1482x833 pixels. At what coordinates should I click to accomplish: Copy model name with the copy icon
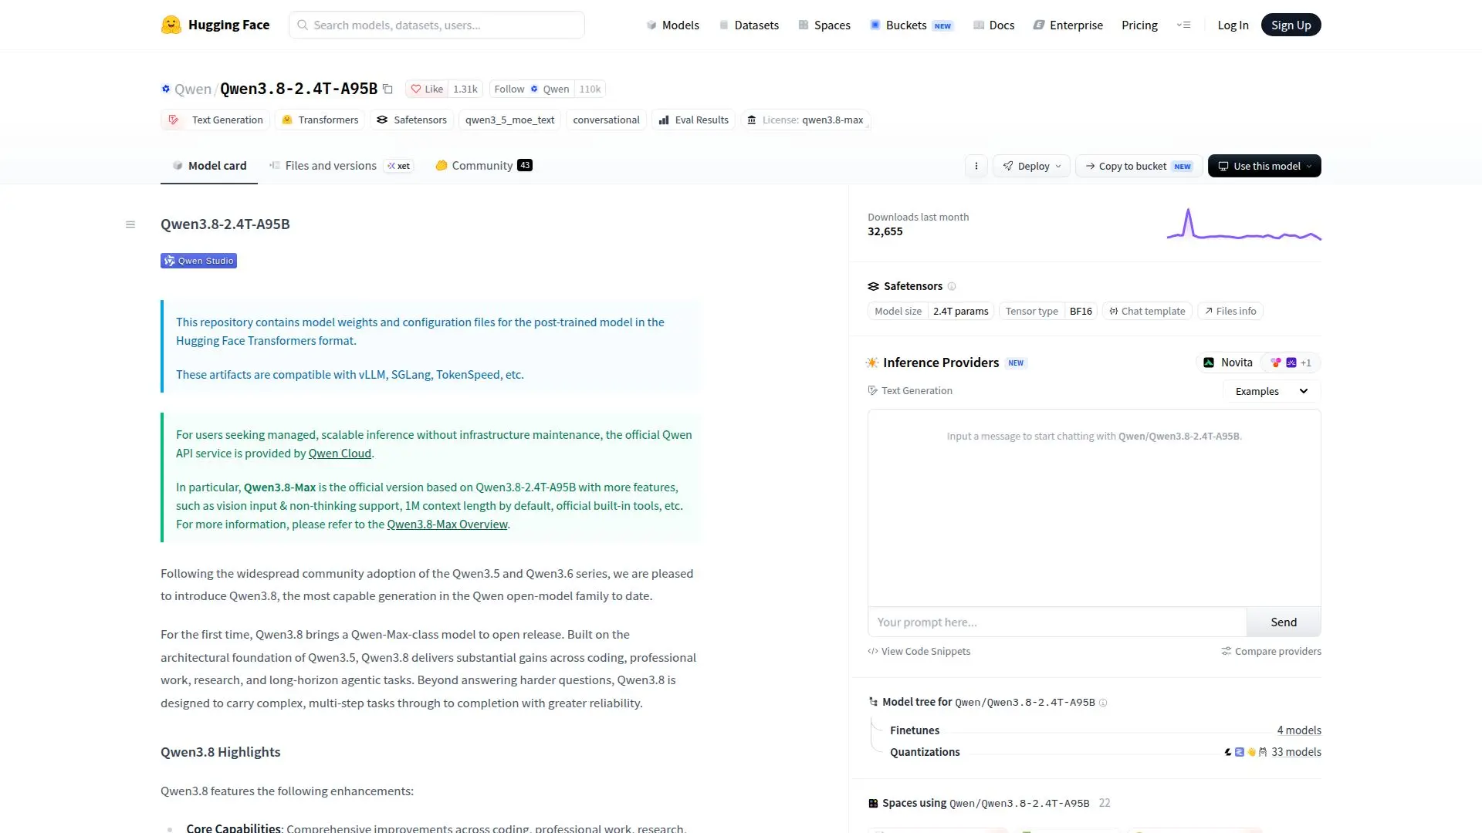click(388, 89)
